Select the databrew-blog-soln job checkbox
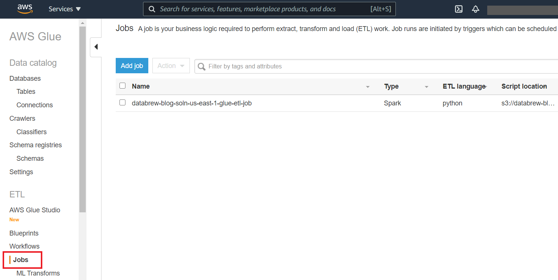 click(122, 102)
